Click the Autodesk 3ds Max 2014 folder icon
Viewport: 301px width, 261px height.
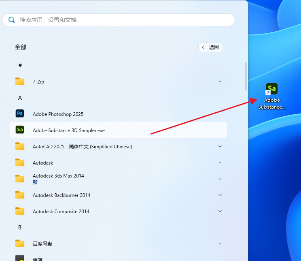coord(20,179)
